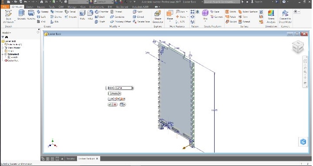Screen dimensions: 313x166
Task: Select the Thread tool
Action: (x=116, y=12)
